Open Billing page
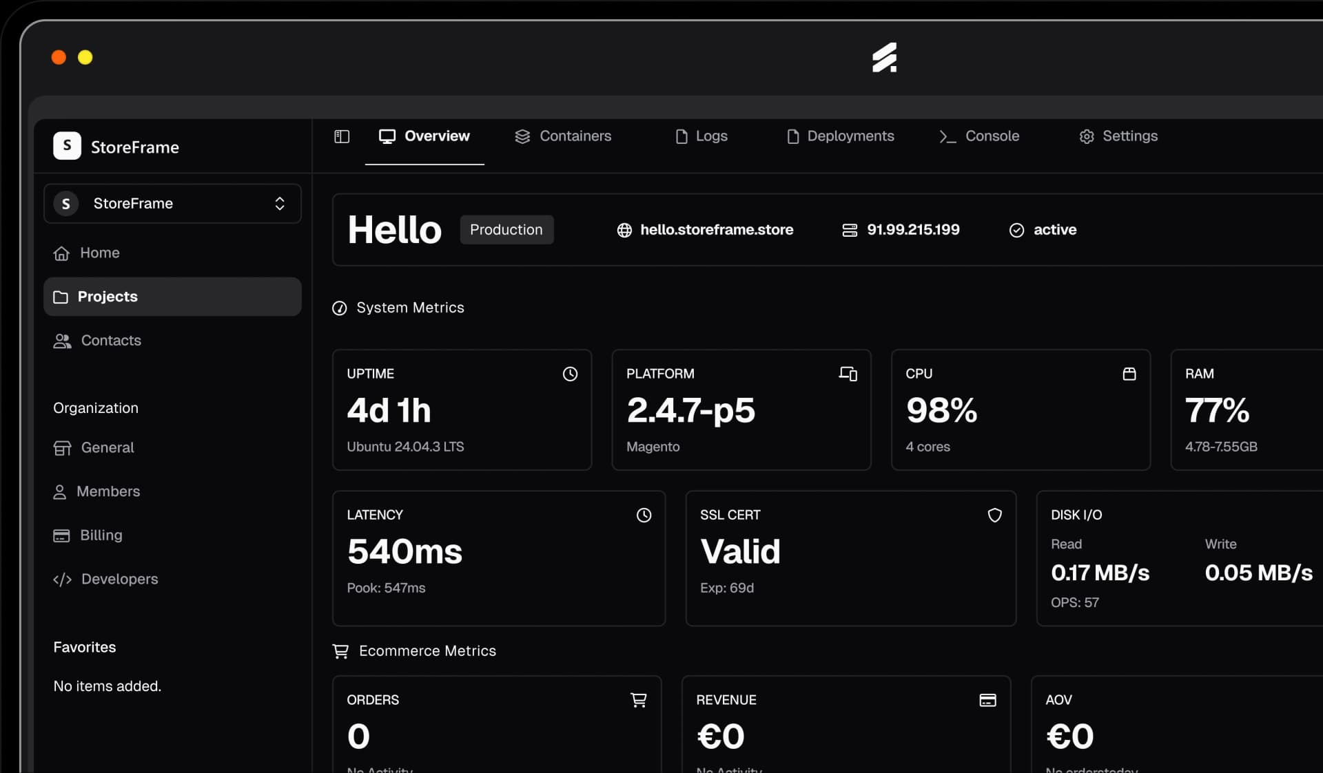The image size is (1323, 773). point(101,536)
